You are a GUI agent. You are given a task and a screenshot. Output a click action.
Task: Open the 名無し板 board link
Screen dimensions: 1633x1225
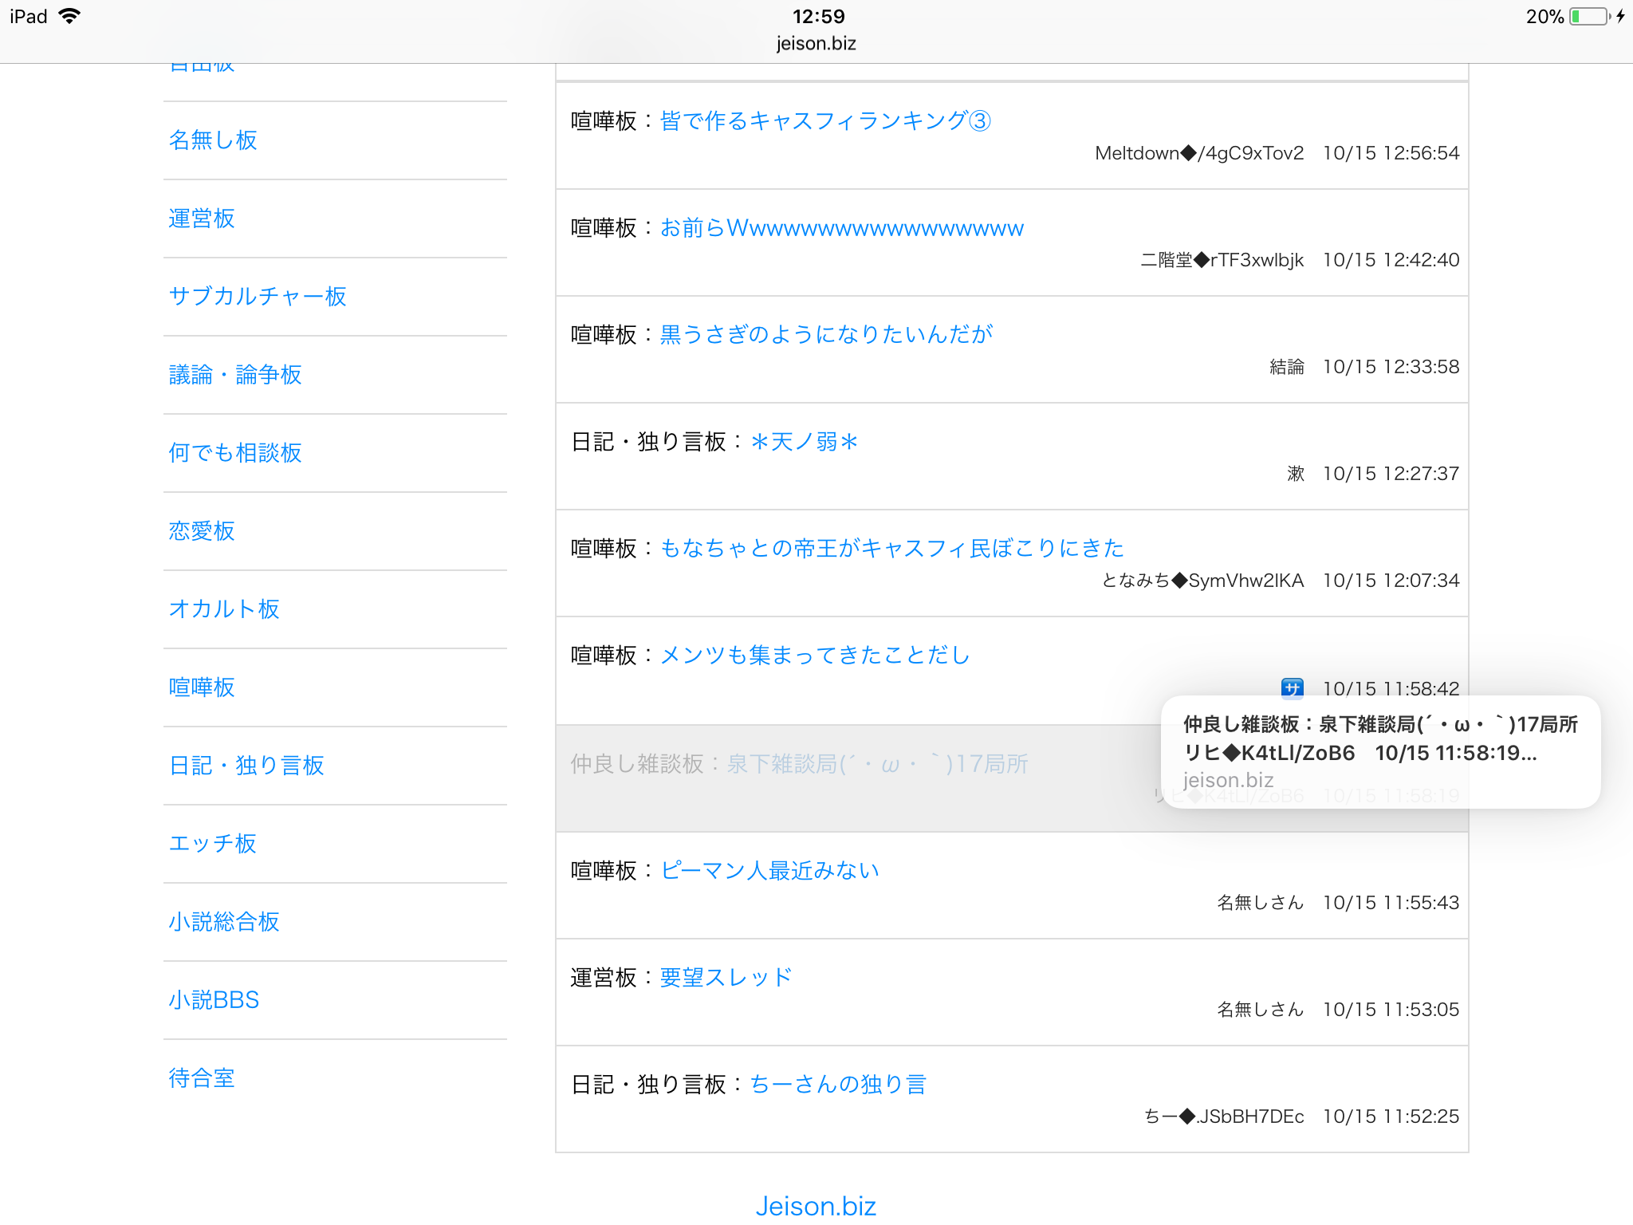click(213, 140)
